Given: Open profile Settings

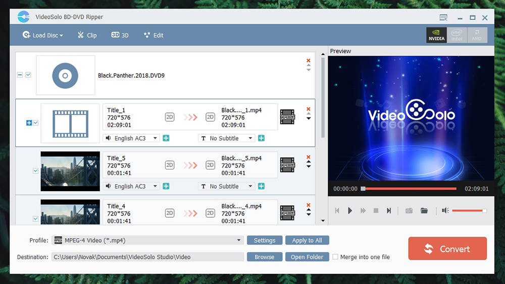Looking at the screenshot, I should 265,240.
